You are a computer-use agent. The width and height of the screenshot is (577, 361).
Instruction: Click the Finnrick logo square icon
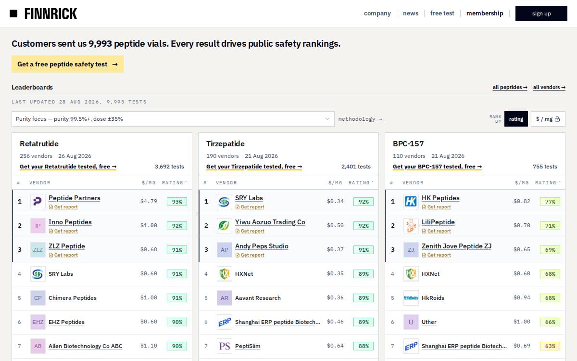(13, 13)
